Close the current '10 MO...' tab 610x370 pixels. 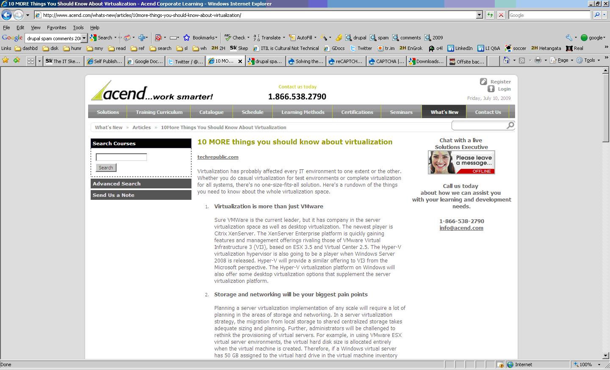[240, 61]
